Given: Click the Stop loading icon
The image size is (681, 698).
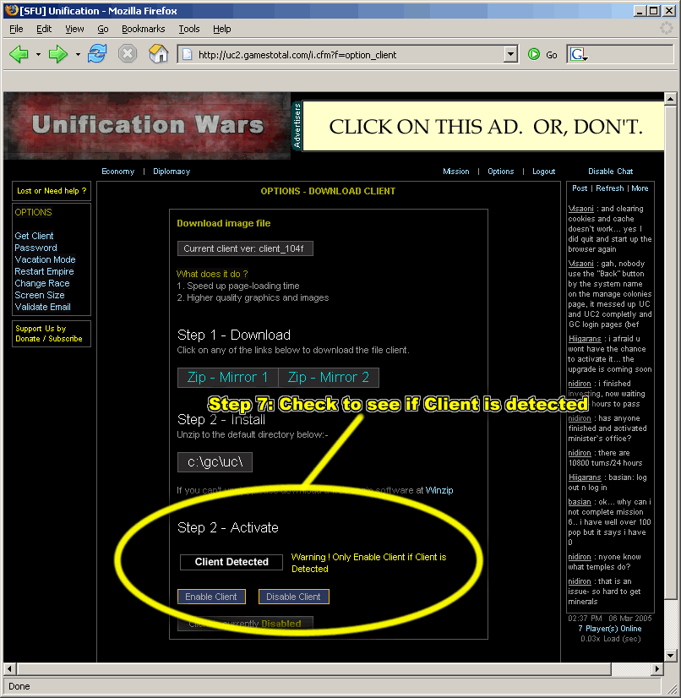Looking at the screenshot, I should [x=127, y=54].
